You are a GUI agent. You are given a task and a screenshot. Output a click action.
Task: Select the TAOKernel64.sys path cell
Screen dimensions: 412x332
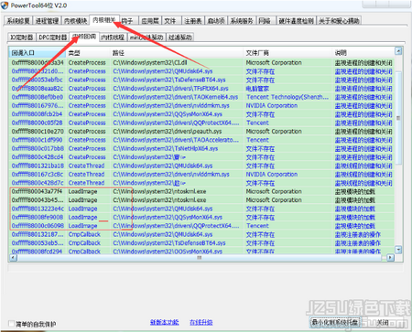pos(176,97)
